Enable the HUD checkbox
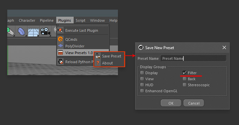239x125 pixels. click(142, 85)
